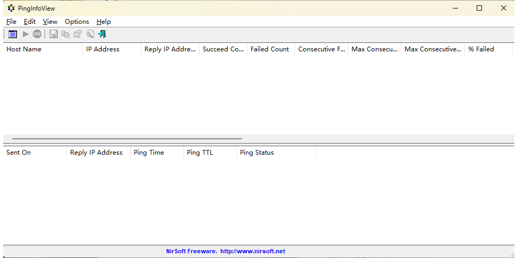This screenshot has width=517, height=258.
Task: Sort by the Failed Count column header
Action: (x=270, y=49)
